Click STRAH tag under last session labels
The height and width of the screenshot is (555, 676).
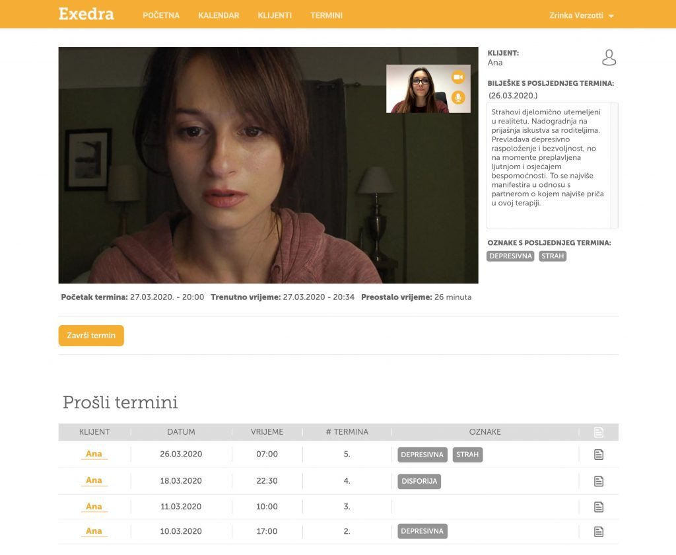point(553,256)
